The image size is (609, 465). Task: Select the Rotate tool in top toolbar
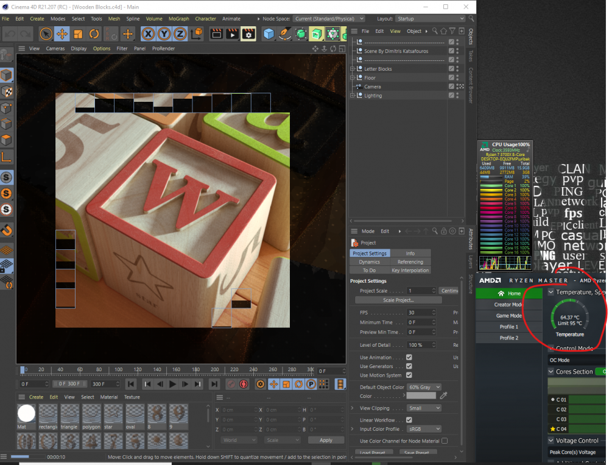[94, 34]
